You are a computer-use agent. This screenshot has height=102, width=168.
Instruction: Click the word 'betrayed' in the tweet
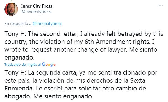click(130, 34)
